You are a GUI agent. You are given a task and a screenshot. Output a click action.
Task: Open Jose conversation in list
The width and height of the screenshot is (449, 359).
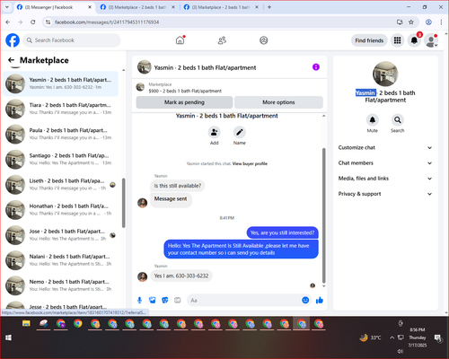60,235
